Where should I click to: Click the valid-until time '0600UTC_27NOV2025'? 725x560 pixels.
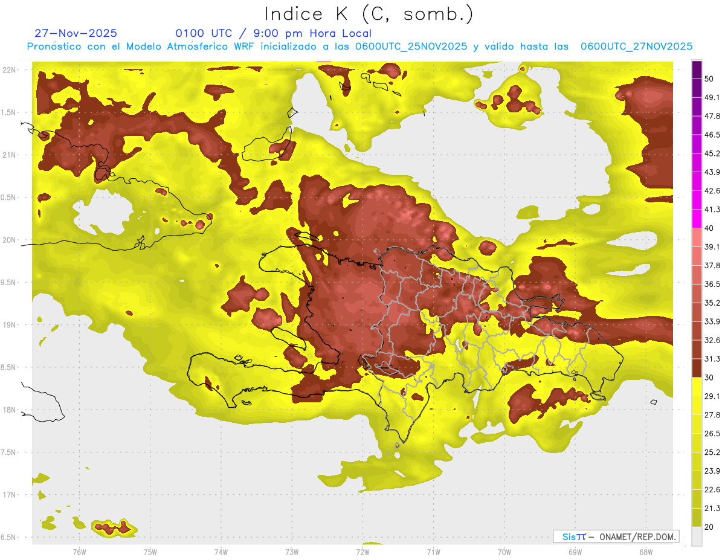click(636, 47)
